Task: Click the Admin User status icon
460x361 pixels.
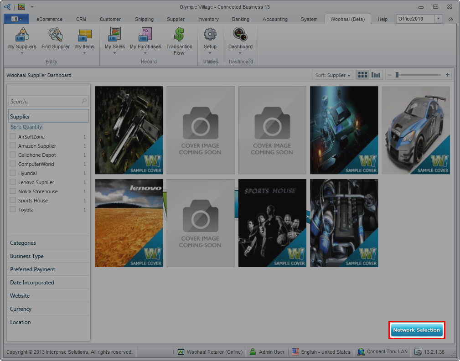Action: [253, 351]
